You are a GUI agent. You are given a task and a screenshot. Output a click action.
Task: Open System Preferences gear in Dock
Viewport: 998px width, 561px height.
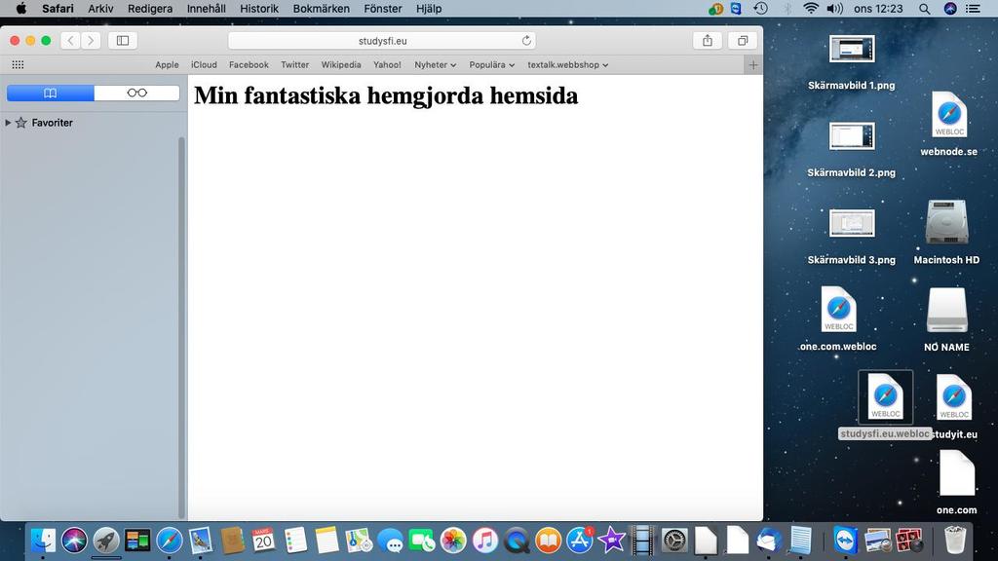pyautogui.click(x=674, y=541)
